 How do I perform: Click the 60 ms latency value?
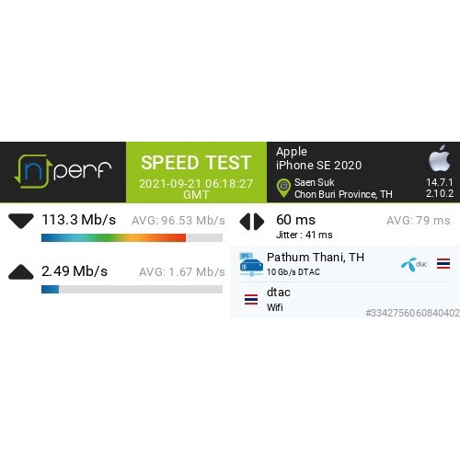295,220
